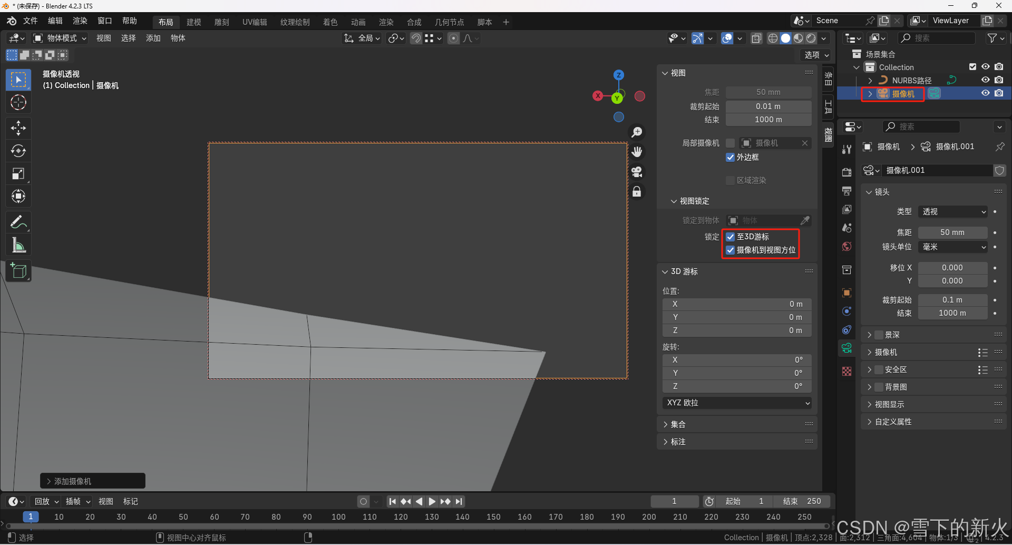Toggle X-ray display icon

coord(756,38)
